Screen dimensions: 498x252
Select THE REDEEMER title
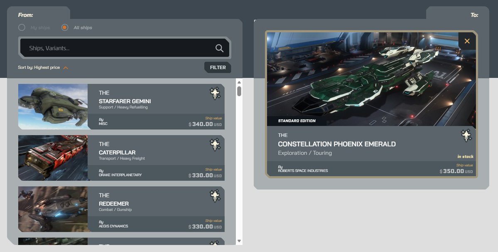[114, 200]
